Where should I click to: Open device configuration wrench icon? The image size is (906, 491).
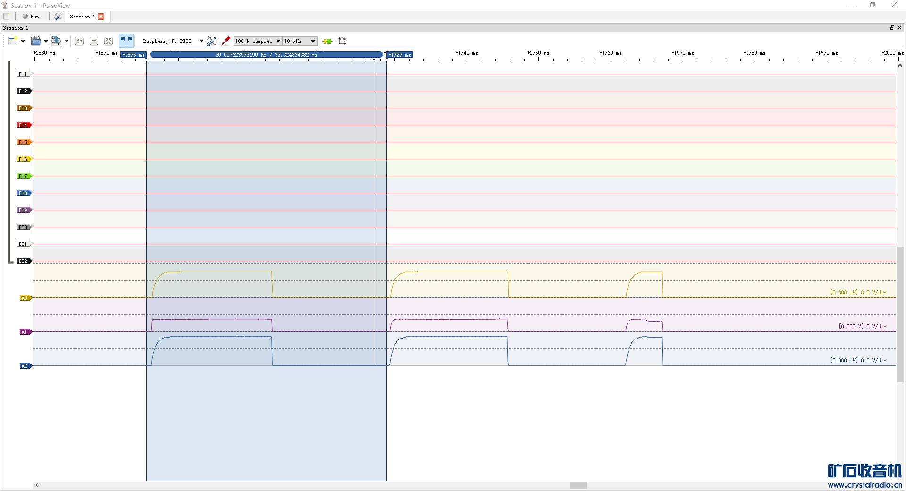tap(211, 41)
